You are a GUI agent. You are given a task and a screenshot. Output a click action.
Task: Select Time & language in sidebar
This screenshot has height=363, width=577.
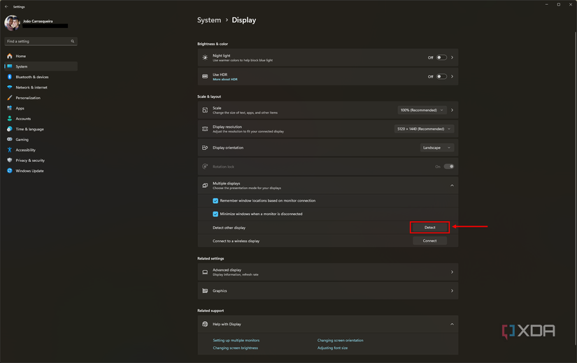pos(29,129)
